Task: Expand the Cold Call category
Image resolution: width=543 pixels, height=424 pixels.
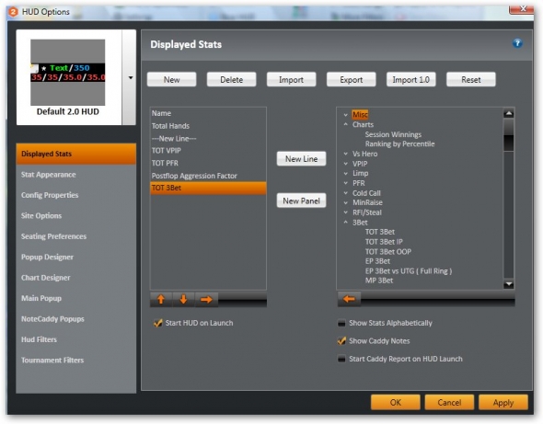Action: click(x=346, y=193)
